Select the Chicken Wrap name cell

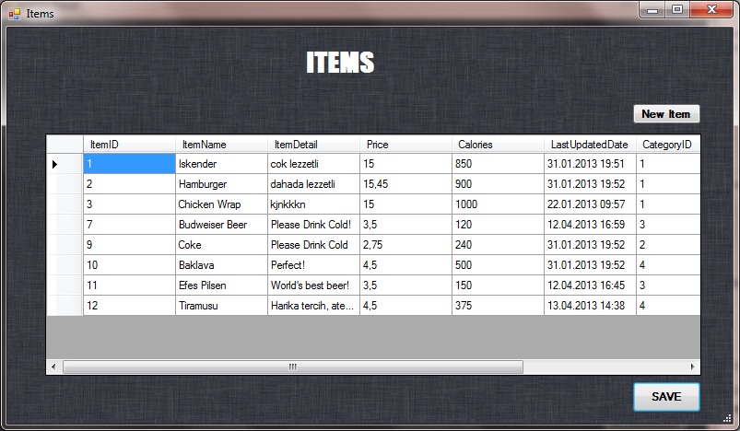tap(221, 204)
